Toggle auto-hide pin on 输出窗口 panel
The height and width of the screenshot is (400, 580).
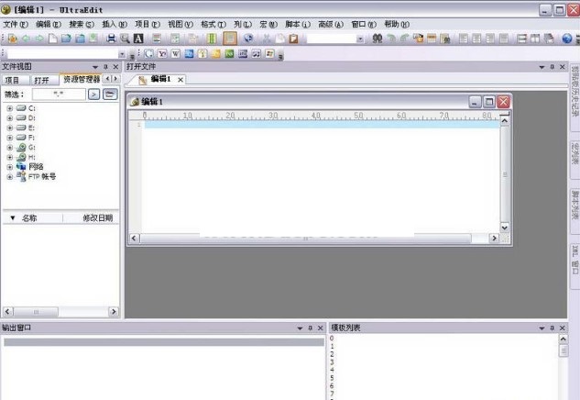pyautogui.click(x=311, y=328)
